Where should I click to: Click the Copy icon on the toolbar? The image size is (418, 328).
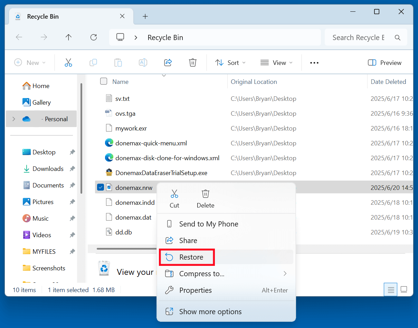pos(93,62)
